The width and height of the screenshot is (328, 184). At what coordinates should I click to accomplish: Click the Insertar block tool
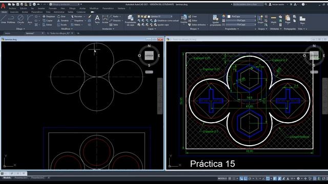pyautogui.click(x=184, y=19)
